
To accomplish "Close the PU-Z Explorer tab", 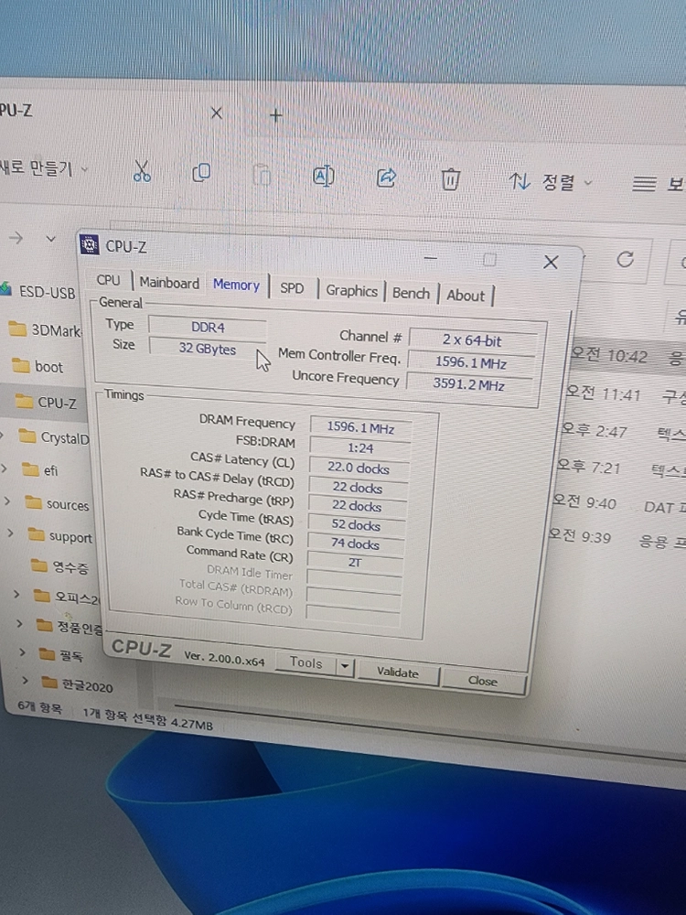I will click(217, 113).
